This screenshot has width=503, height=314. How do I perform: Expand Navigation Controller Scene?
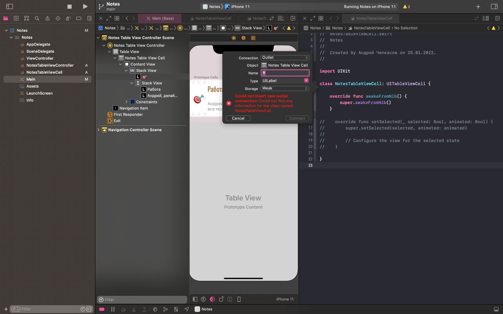99,130
